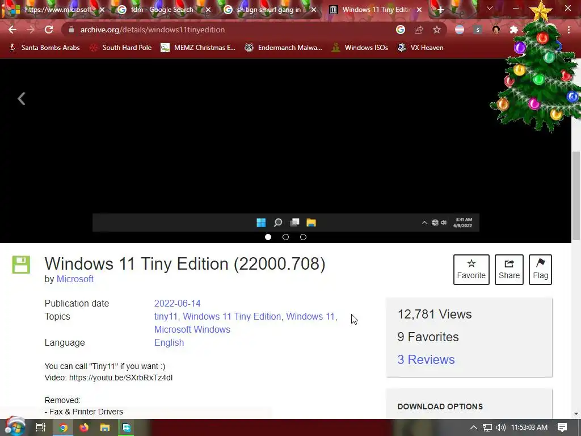Viewport: 581px width, 436px height.
Task: Show hidden system tray icons
Action: 474,427
